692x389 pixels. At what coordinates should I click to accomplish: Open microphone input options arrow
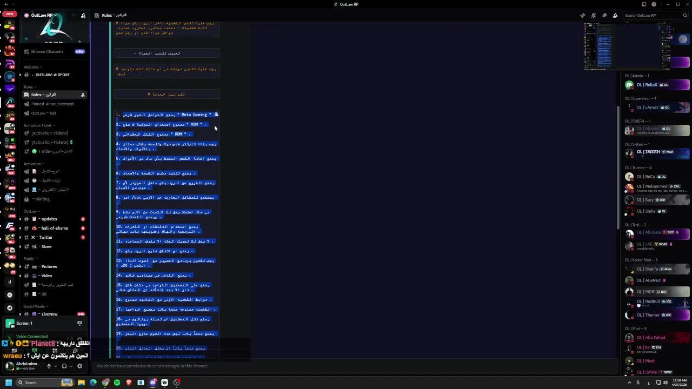[x=55, y=366]
